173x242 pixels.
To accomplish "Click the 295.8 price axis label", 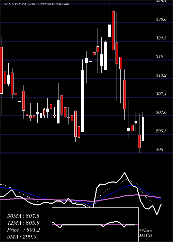I will 161,131.
